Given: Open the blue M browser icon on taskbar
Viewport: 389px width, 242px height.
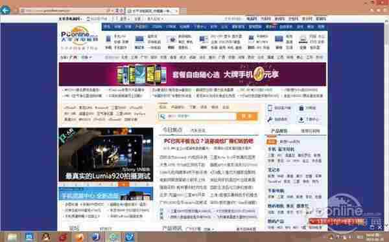Looking at the screenshot, I should 29,237.
